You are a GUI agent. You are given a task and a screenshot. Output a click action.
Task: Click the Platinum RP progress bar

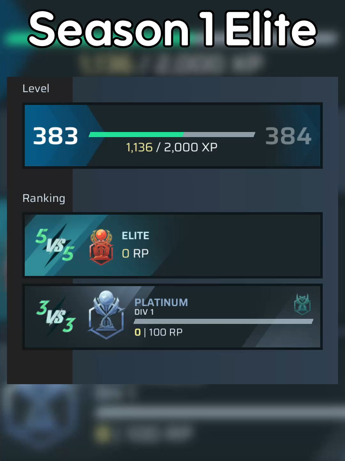click(x=223, y=321)
